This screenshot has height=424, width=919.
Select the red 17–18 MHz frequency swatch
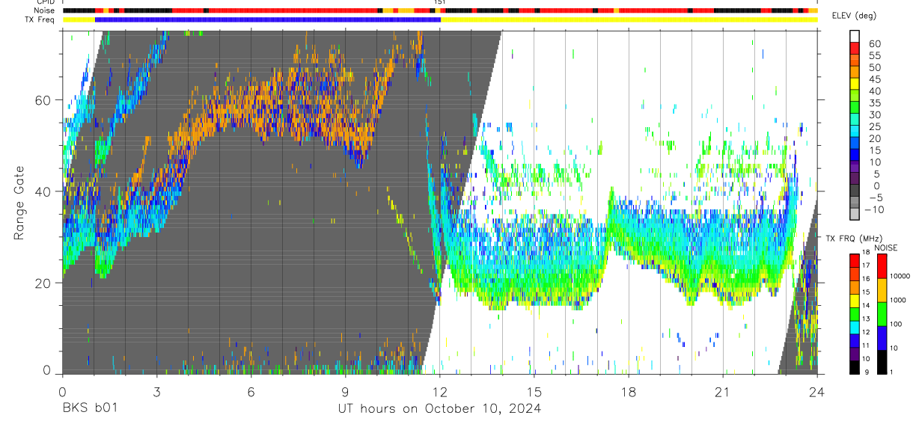pyautogui.click(x=854, y=260)
